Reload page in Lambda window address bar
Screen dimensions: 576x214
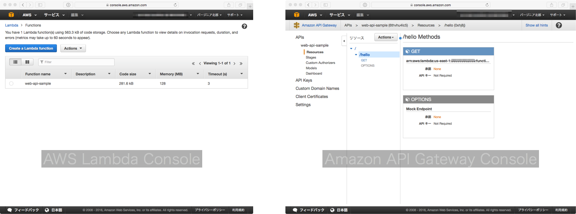tap(175, 5)
